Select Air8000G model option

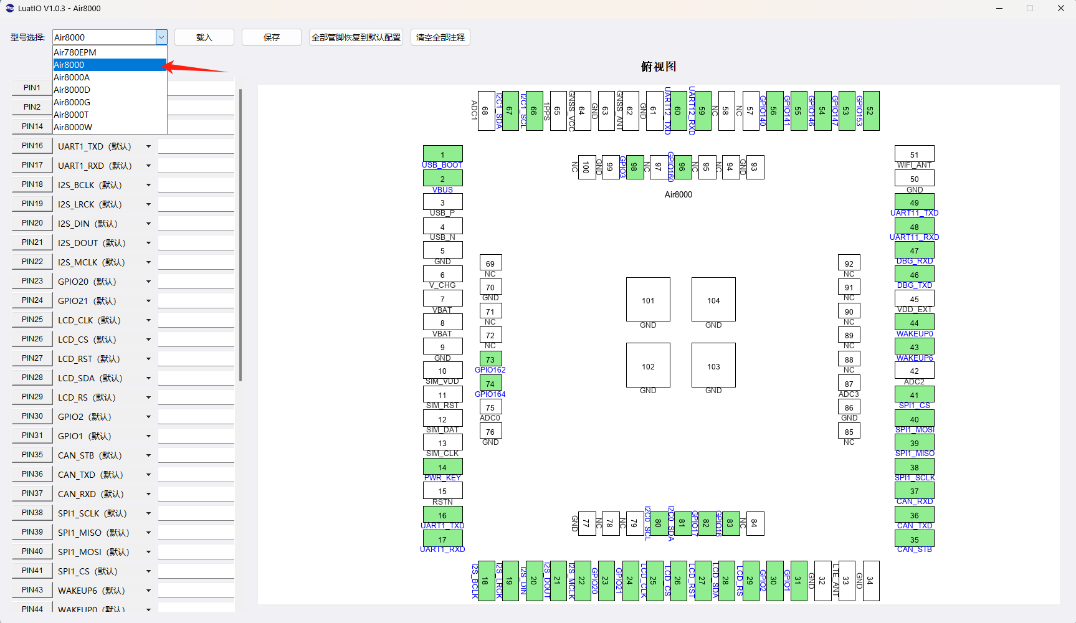tap(110, 102)
